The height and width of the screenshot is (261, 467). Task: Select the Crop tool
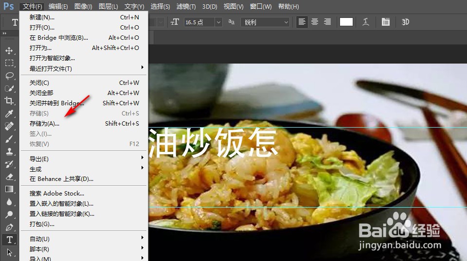[9, 100]
